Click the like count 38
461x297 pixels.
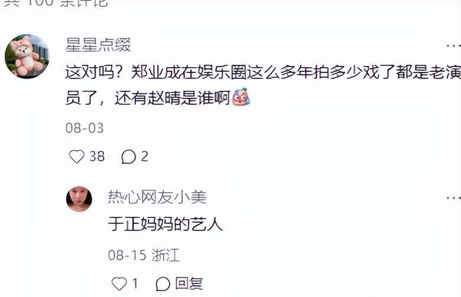97,157
